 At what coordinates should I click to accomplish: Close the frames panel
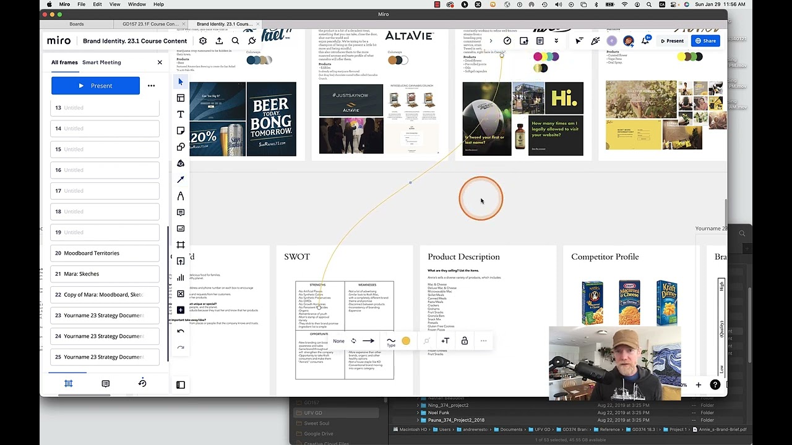[x=160, y=62]
